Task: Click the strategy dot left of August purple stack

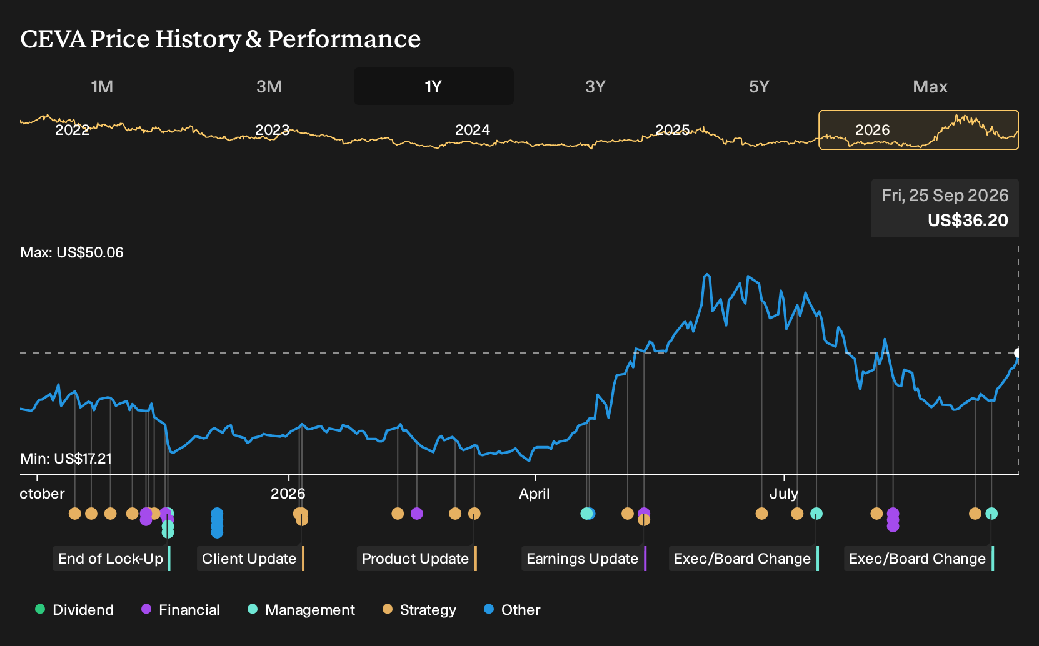Action: 876,514
